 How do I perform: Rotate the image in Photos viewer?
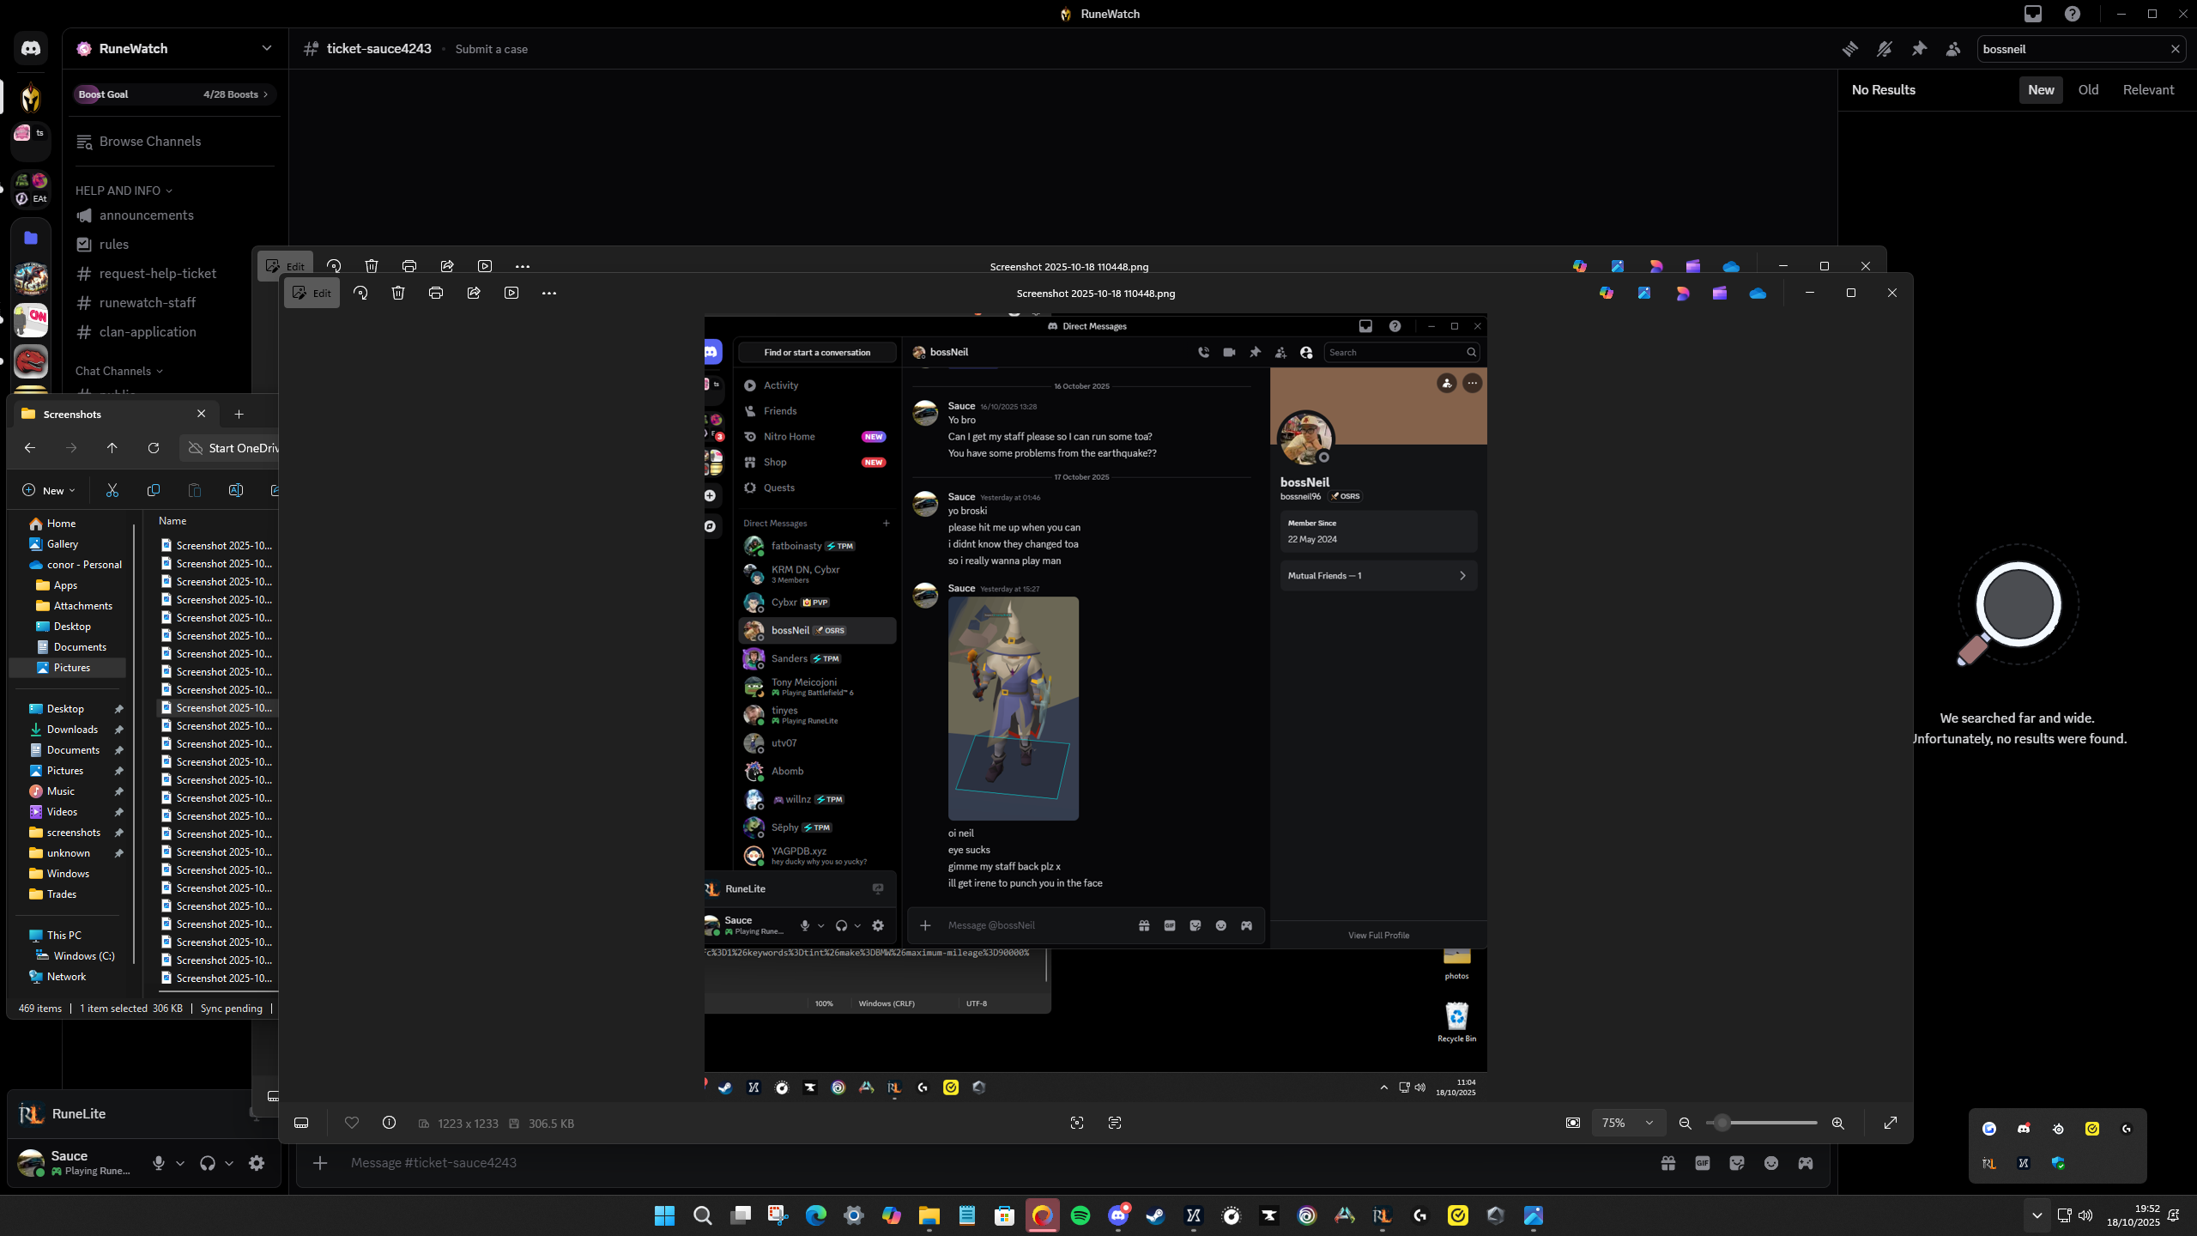[x=360, y=293]
